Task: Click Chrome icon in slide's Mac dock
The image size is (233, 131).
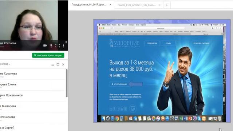Action: click(x=117, y=118)
